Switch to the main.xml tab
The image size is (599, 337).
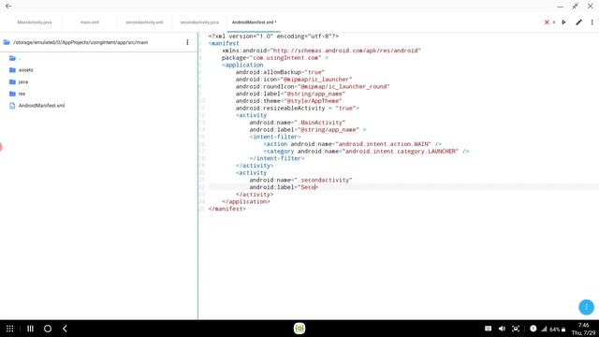(90, 22)
